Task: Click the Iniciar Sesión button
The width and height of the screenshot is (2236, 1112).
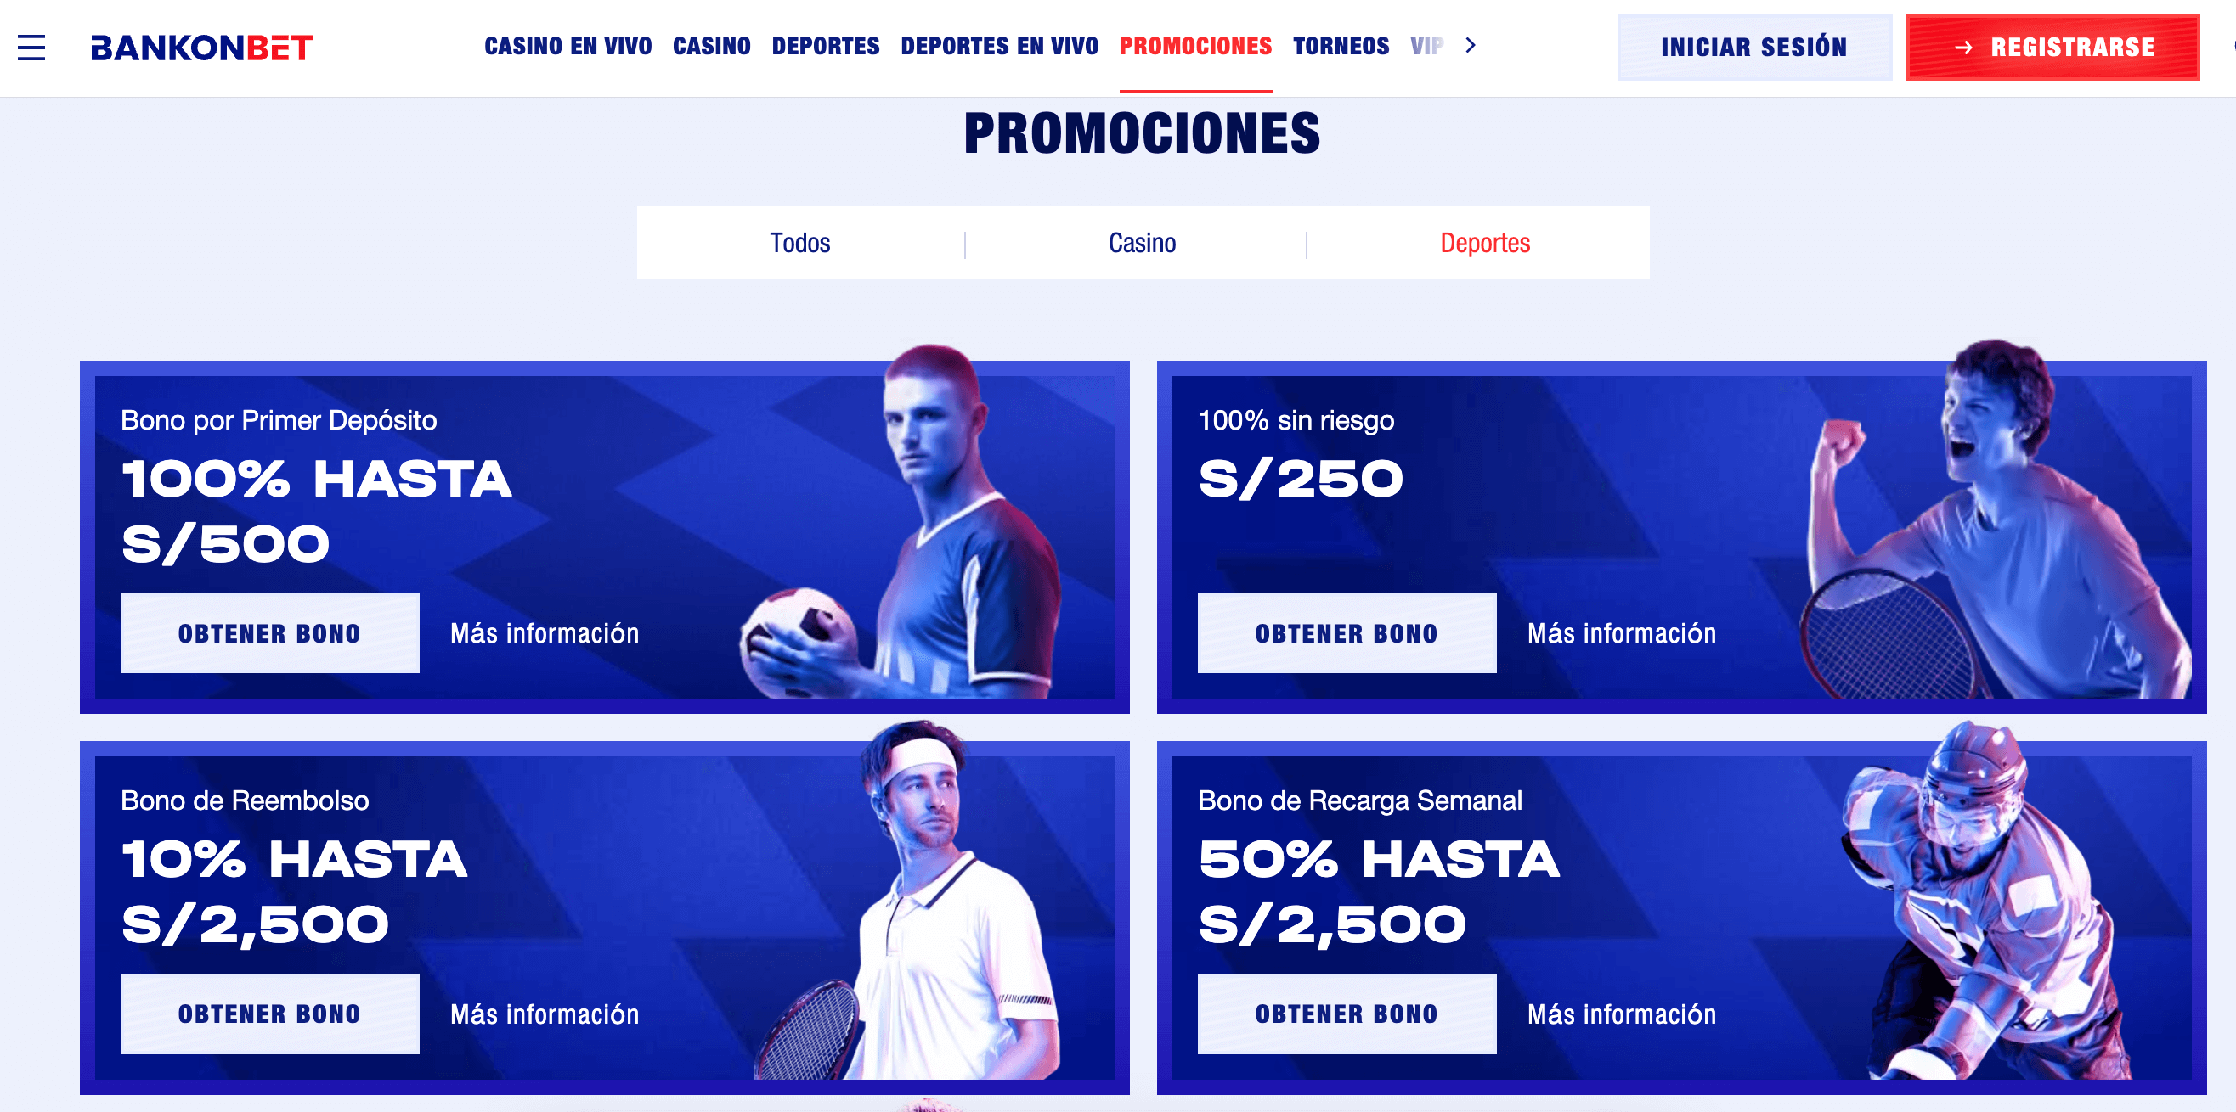Action: point(1753,48)
